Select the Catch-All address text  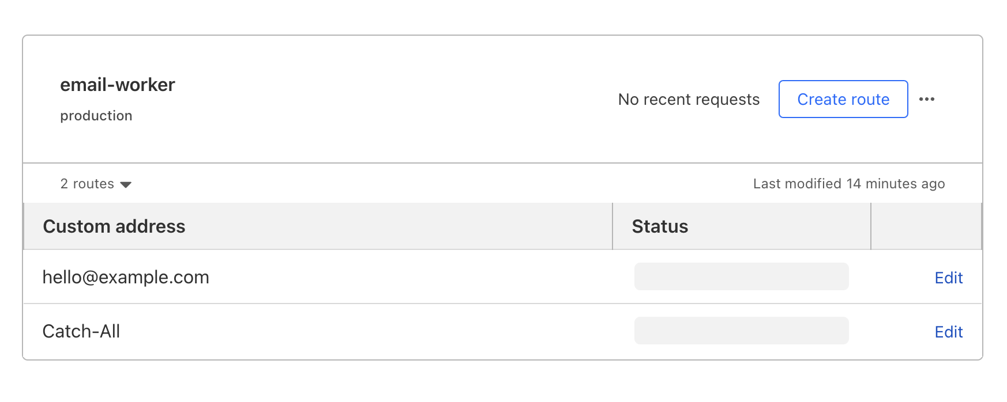pos(81,331)
